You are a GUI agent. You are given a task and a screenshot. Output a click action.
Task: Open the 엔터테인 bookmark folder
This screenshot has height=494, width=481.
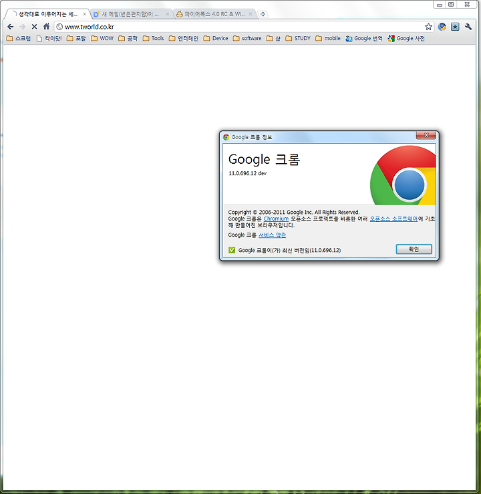pos(184,38)
